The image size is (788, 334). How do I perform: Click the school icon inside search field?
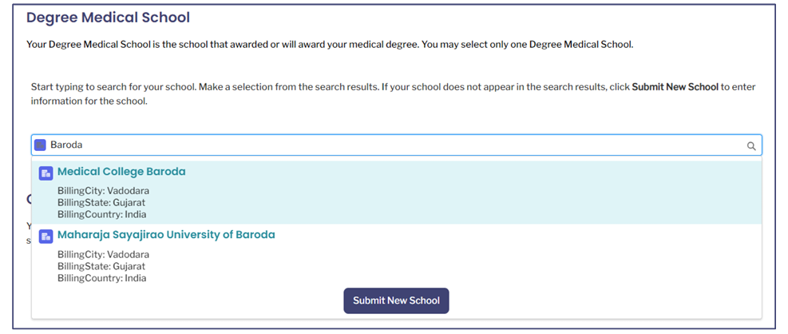tap(40, 145)
